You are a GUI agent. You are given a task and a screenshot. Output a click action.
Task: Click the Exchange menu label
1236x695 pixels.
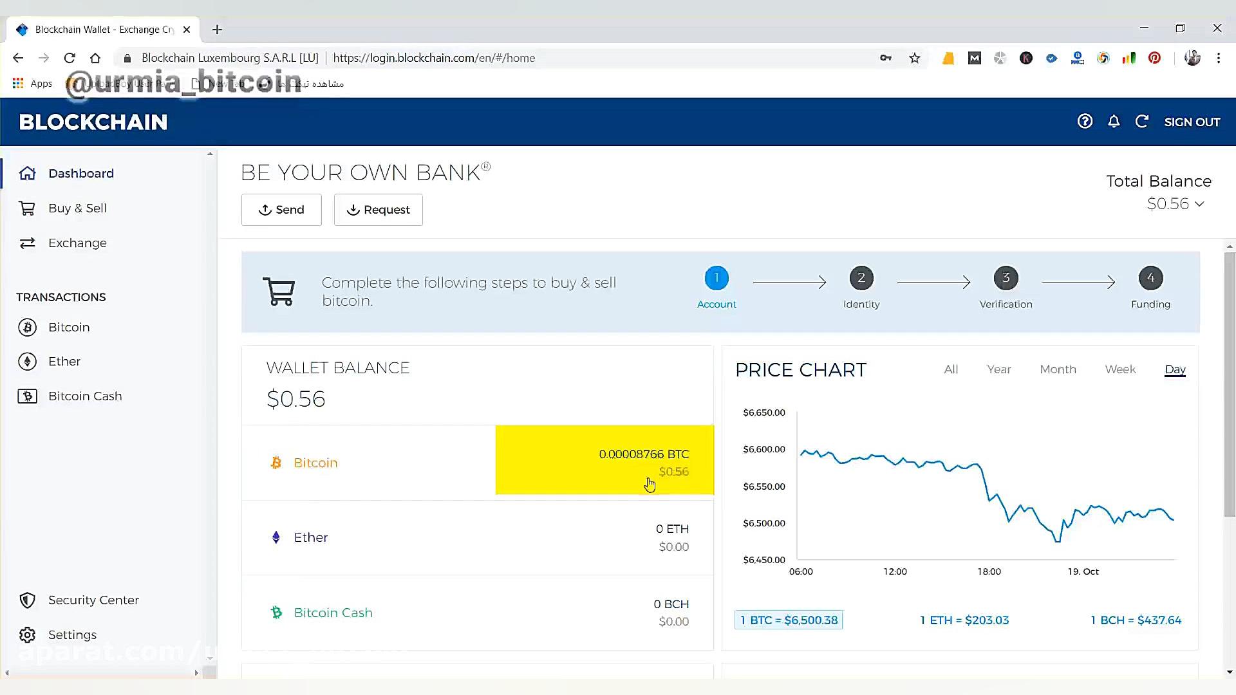(x=77, y=243)
